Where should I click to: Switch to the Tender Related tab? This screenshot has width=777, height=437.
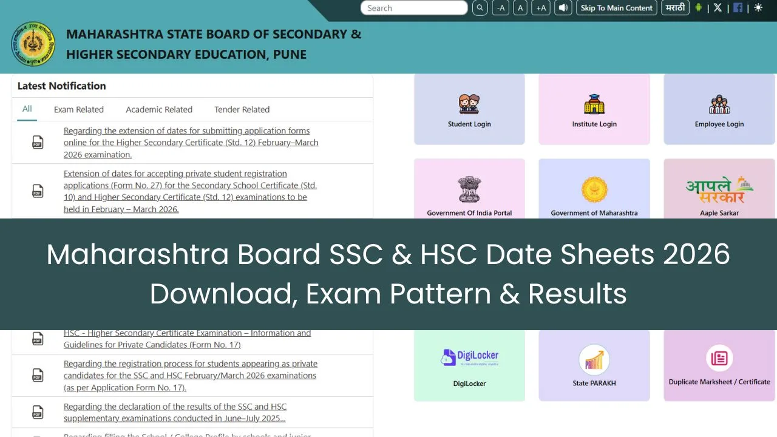click(x=242, y=110)
